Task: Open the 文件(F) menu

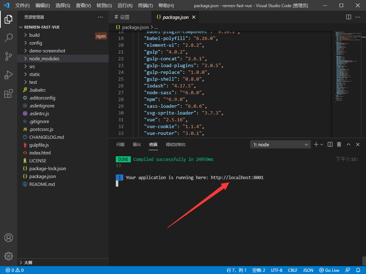Action: (x=23, y=5)
